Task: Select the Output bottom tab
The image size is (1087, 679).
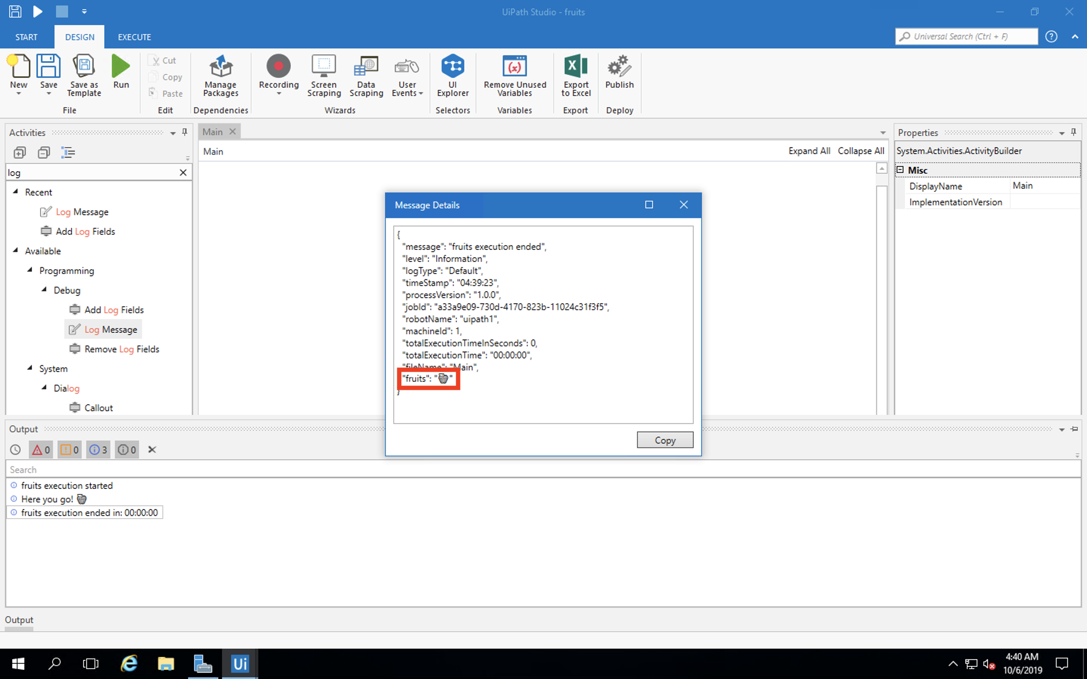Action: [x=19, y=620]
